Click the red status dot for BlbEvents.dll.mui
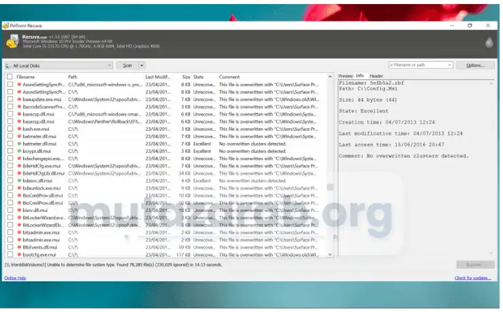The width and height of the screenshot is (503, 312). (19, 247)
